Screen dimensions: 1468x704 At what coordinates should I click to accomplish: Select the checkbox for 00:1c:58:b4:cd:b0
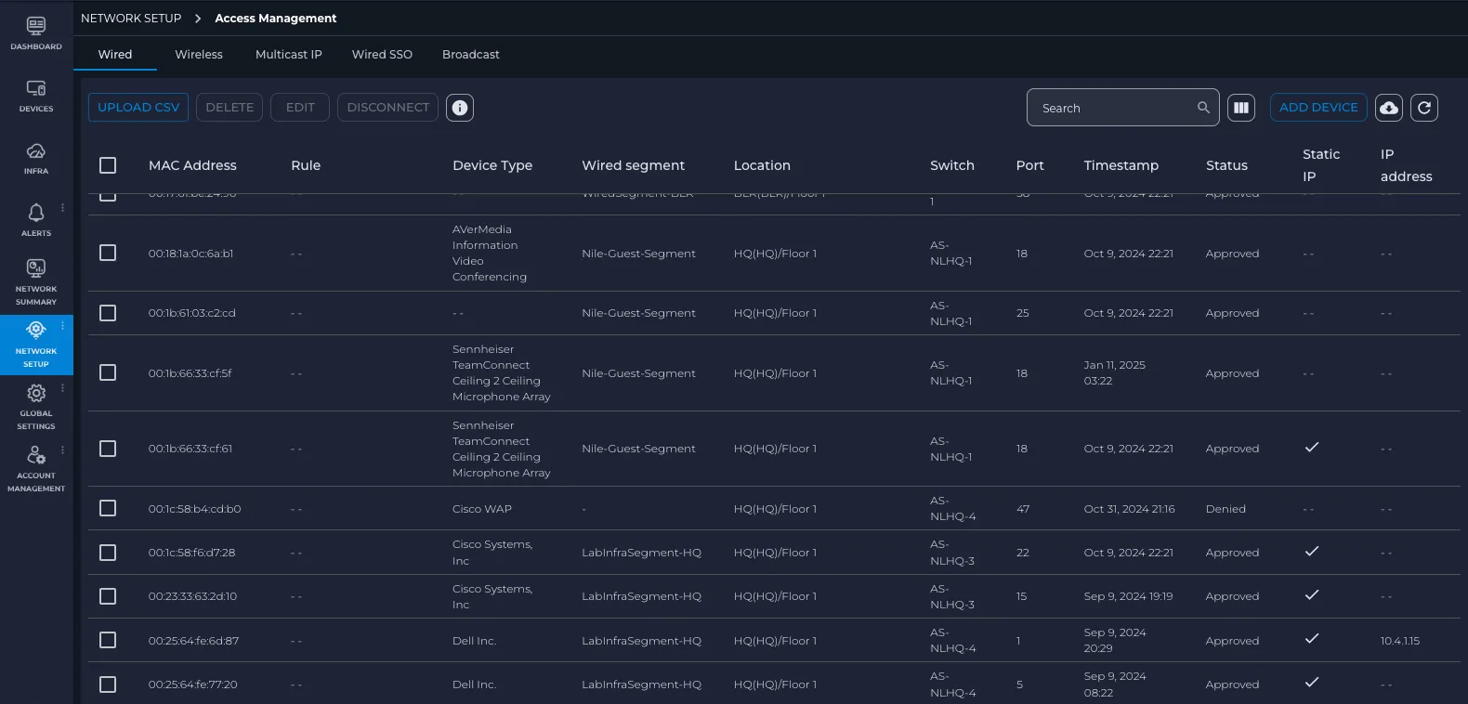108,508
